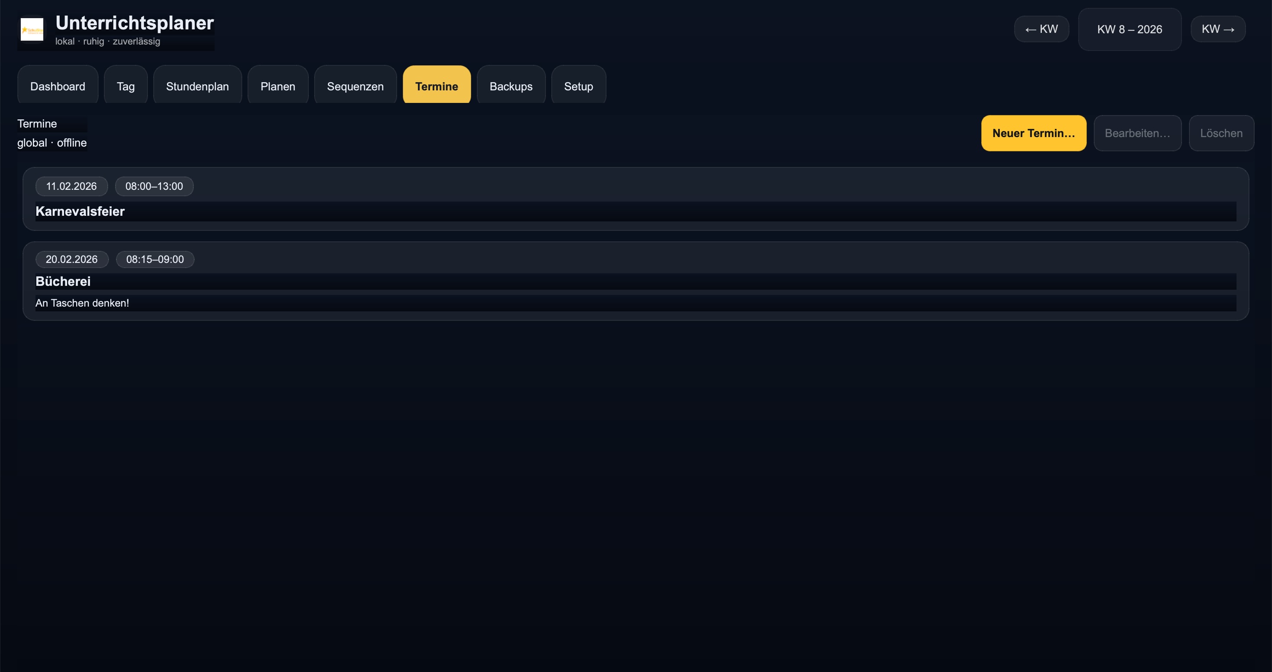
Task: Click the 08:15–09:00 time chip
Action: [x=155, y=259]
